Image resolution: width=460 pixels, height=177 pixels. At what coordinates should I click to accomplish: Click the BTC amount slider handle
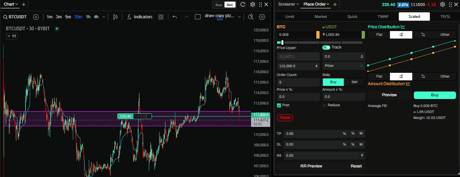point(283,42)
